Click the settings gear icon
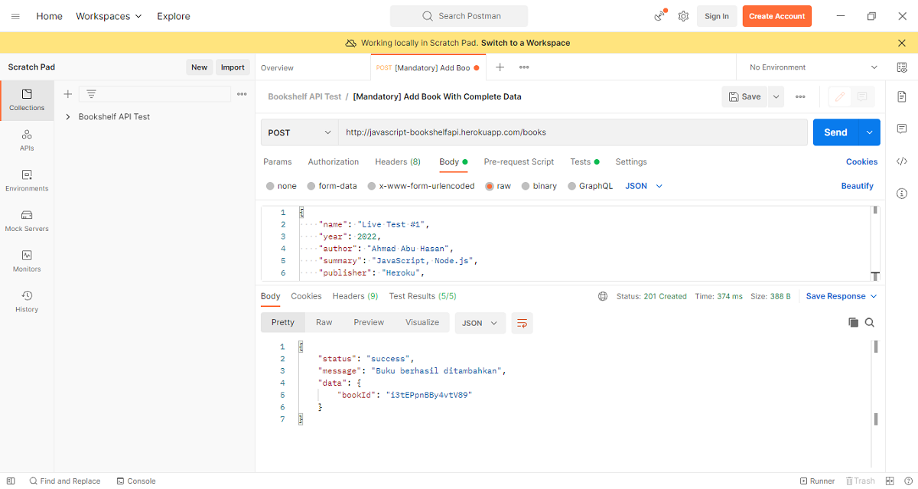This screenshot has height=489, width=918. [x=683, y=16]
